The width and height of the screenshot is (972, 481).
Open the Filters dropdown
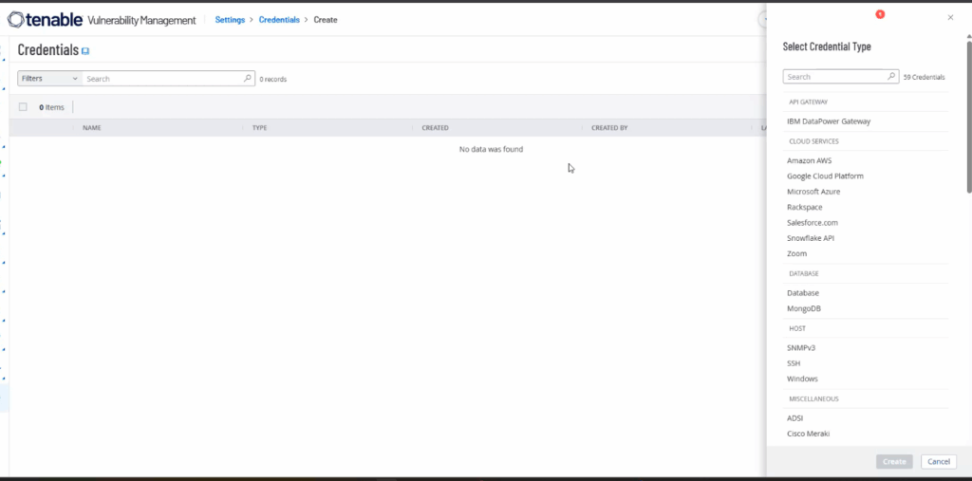(x=49, y=79)
